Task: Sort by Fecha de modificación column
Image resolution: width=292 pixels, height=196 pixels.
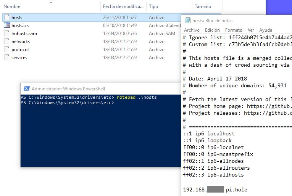Action: coord(123,6)
